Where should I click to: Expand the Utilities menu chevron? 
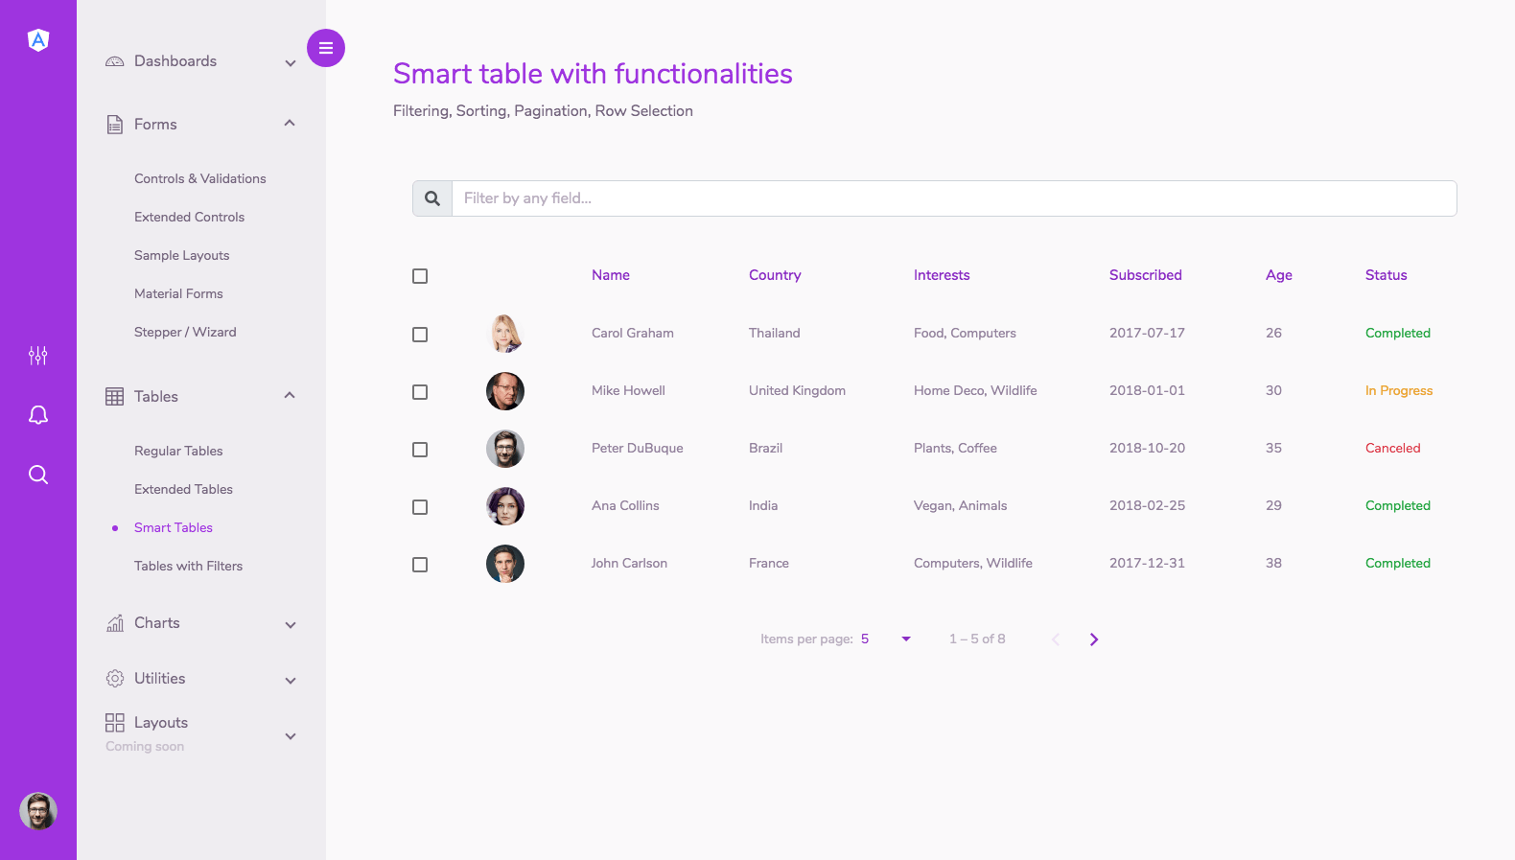[291, 681]
